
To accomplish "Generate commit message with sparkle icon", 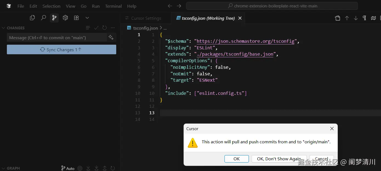I will tap(111, 37).
